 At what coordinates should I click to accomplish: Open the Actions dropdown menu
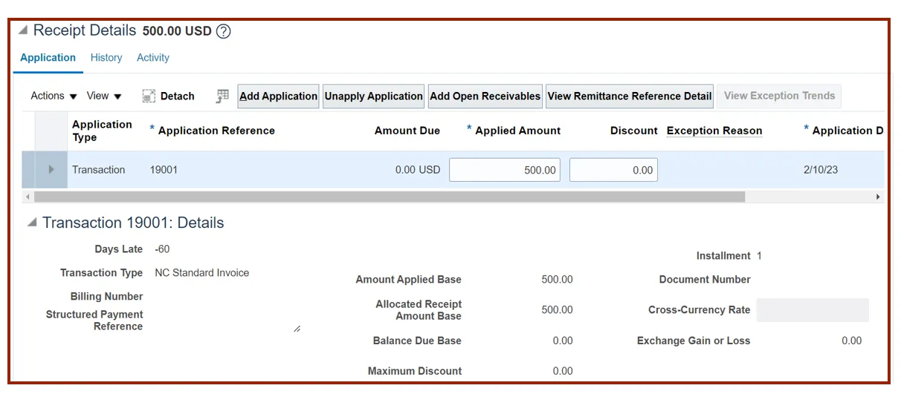coord(54,96)
